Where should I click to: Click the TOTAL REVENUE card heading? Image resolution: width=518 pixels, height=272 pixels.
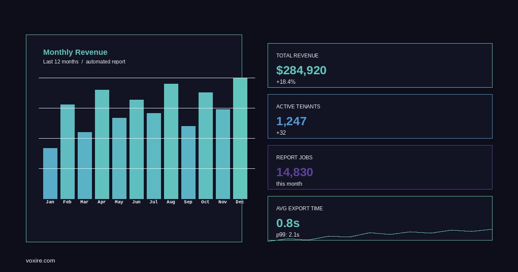297,56
